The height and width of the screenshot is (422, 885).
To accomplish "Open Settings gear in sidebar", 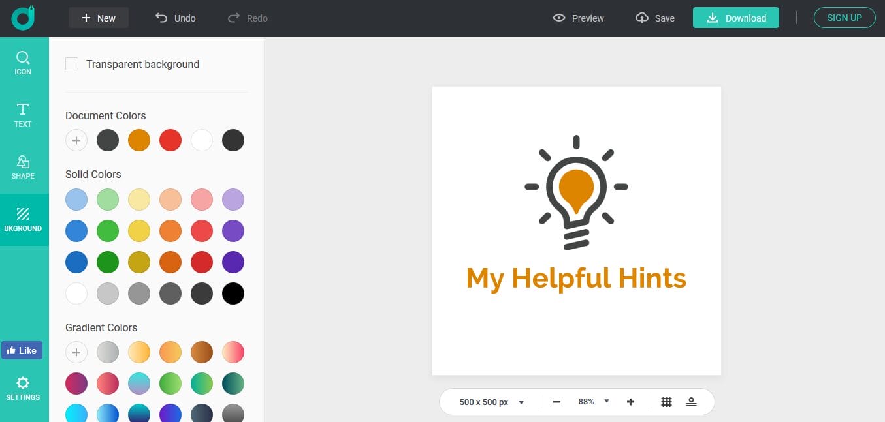I will (23, 387).
